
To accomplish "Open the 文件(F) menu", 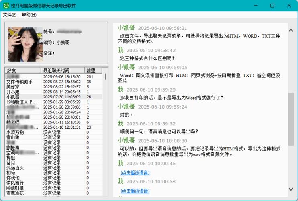I will pyautogui.click(x=10, y=15).
